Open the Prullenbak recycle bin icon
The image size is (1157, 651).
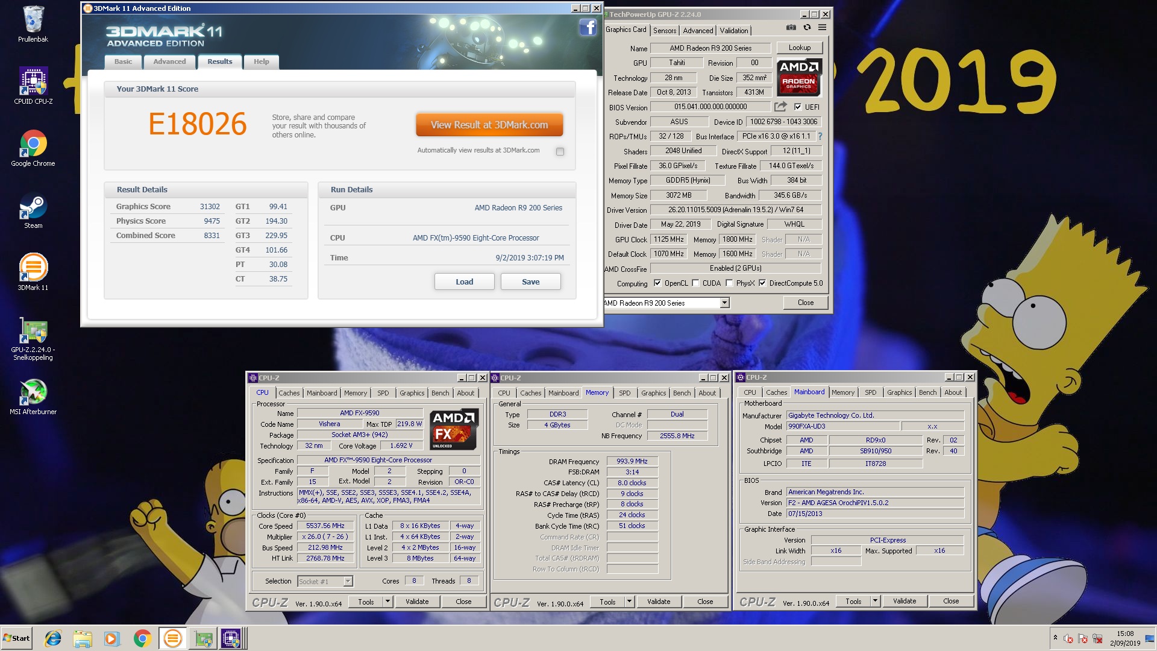coord(33,24)
